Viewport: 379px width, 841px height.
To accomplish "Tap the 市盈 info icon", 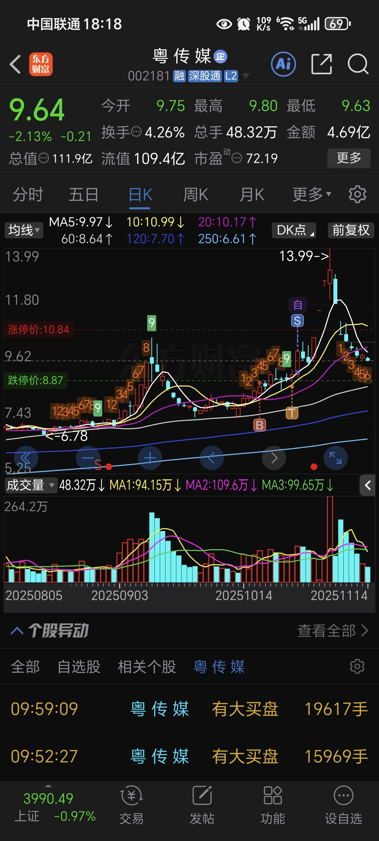I will (237, 158).
